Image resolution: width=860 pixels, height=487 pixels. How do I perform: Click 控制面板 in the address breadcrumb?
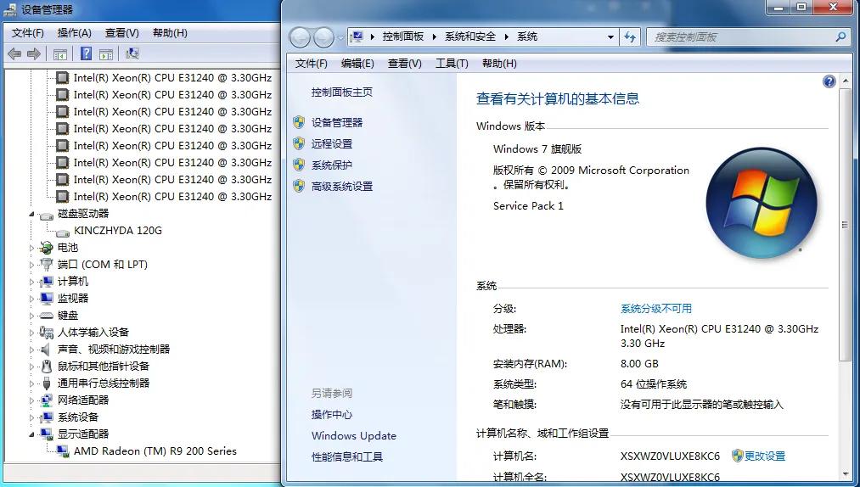pyautogui.click(x=403, y=36)
